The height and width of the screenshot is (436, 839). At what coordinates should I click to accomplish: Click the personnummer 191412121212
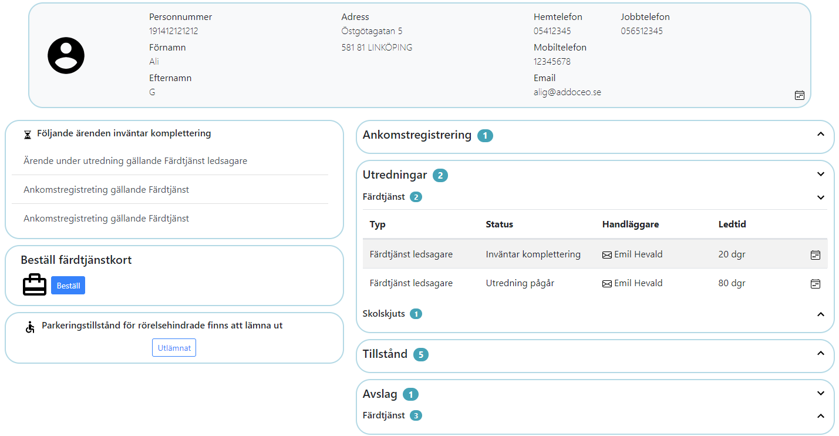(x=174, y=31)
